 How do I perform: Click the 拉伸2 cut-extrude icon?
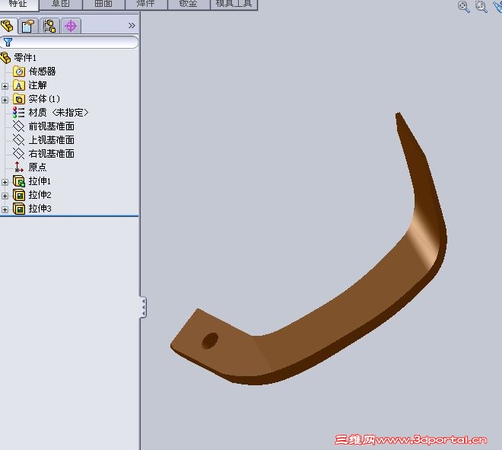click(19, 195)
